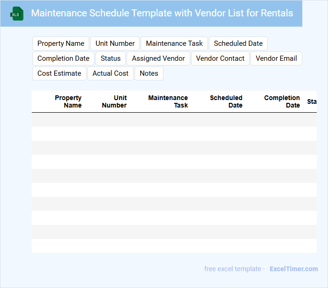328x288 pixels.
Task: Click the green XLS file icon
Action: tap(17, 14)
